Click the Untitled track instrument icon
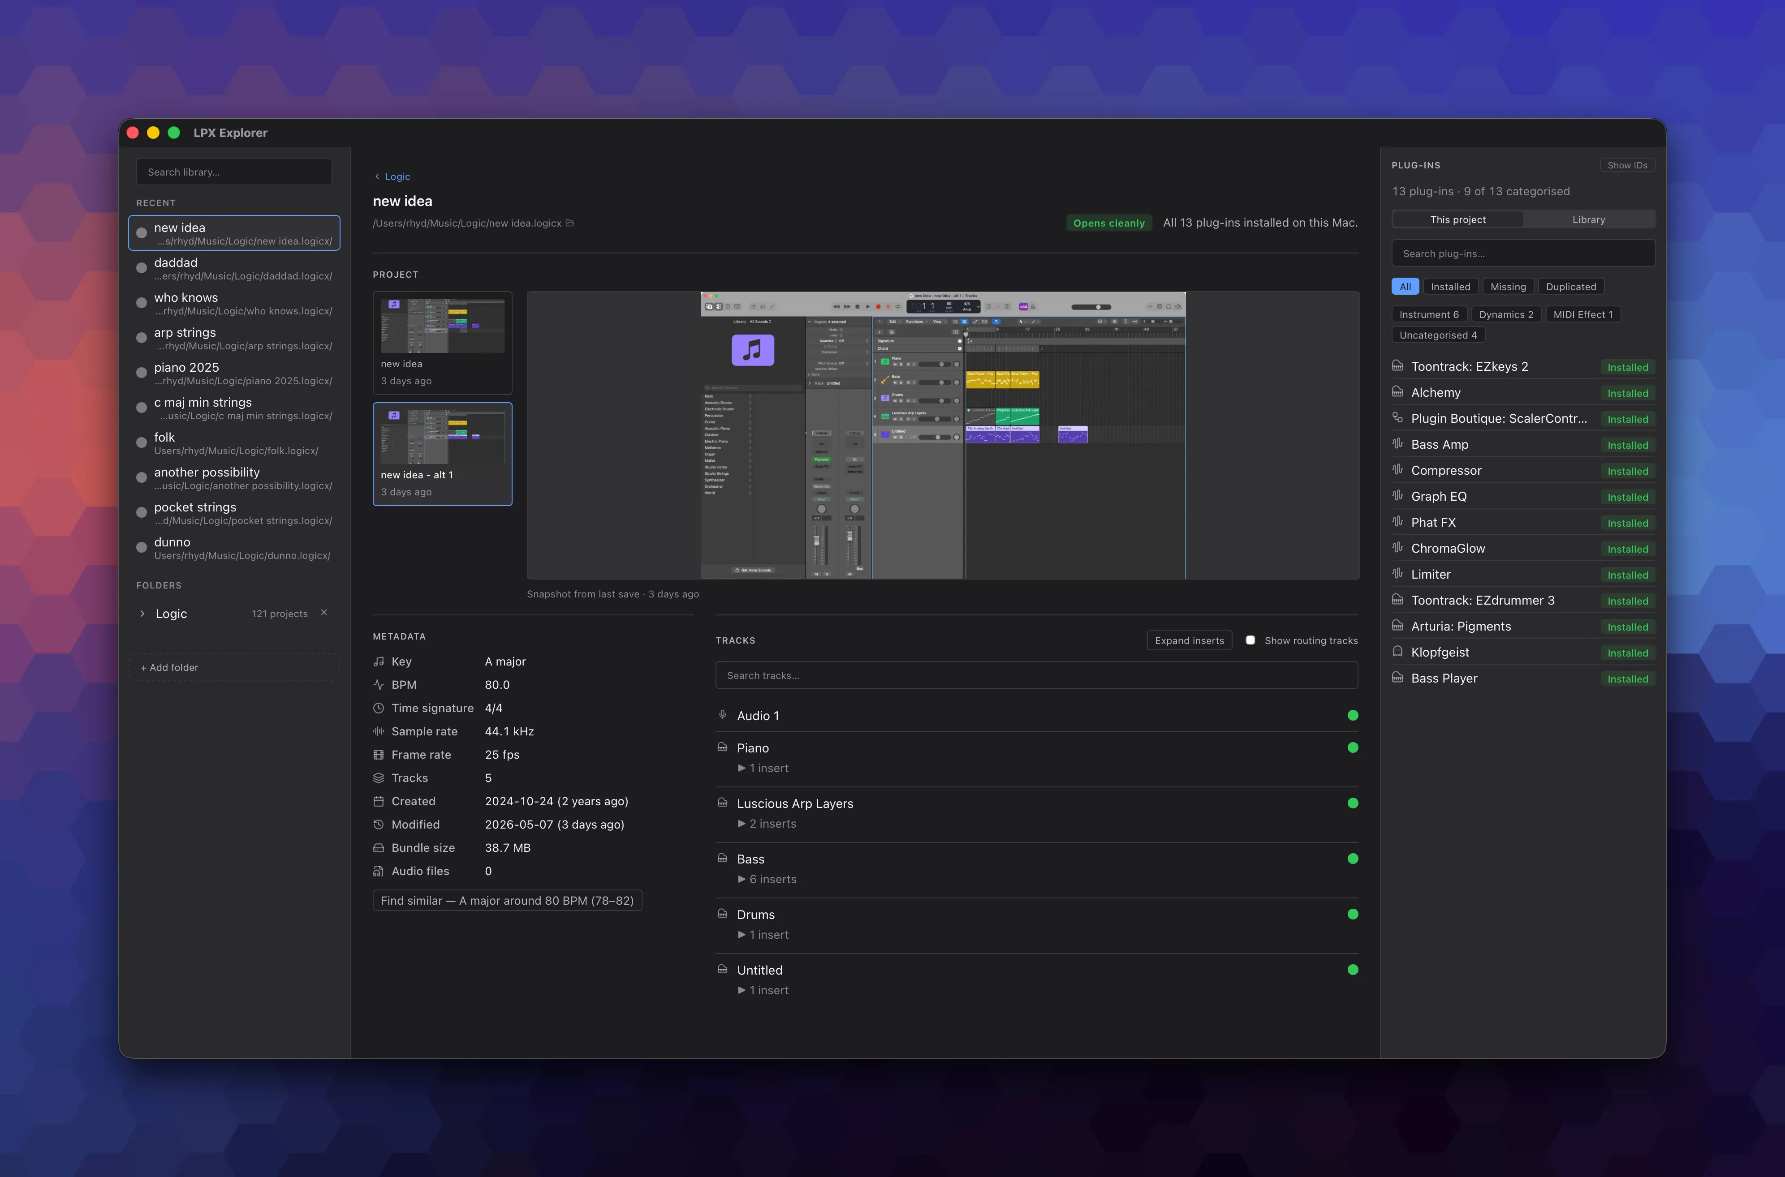The image size is (1785, 1177). click(x=722, y=970)
